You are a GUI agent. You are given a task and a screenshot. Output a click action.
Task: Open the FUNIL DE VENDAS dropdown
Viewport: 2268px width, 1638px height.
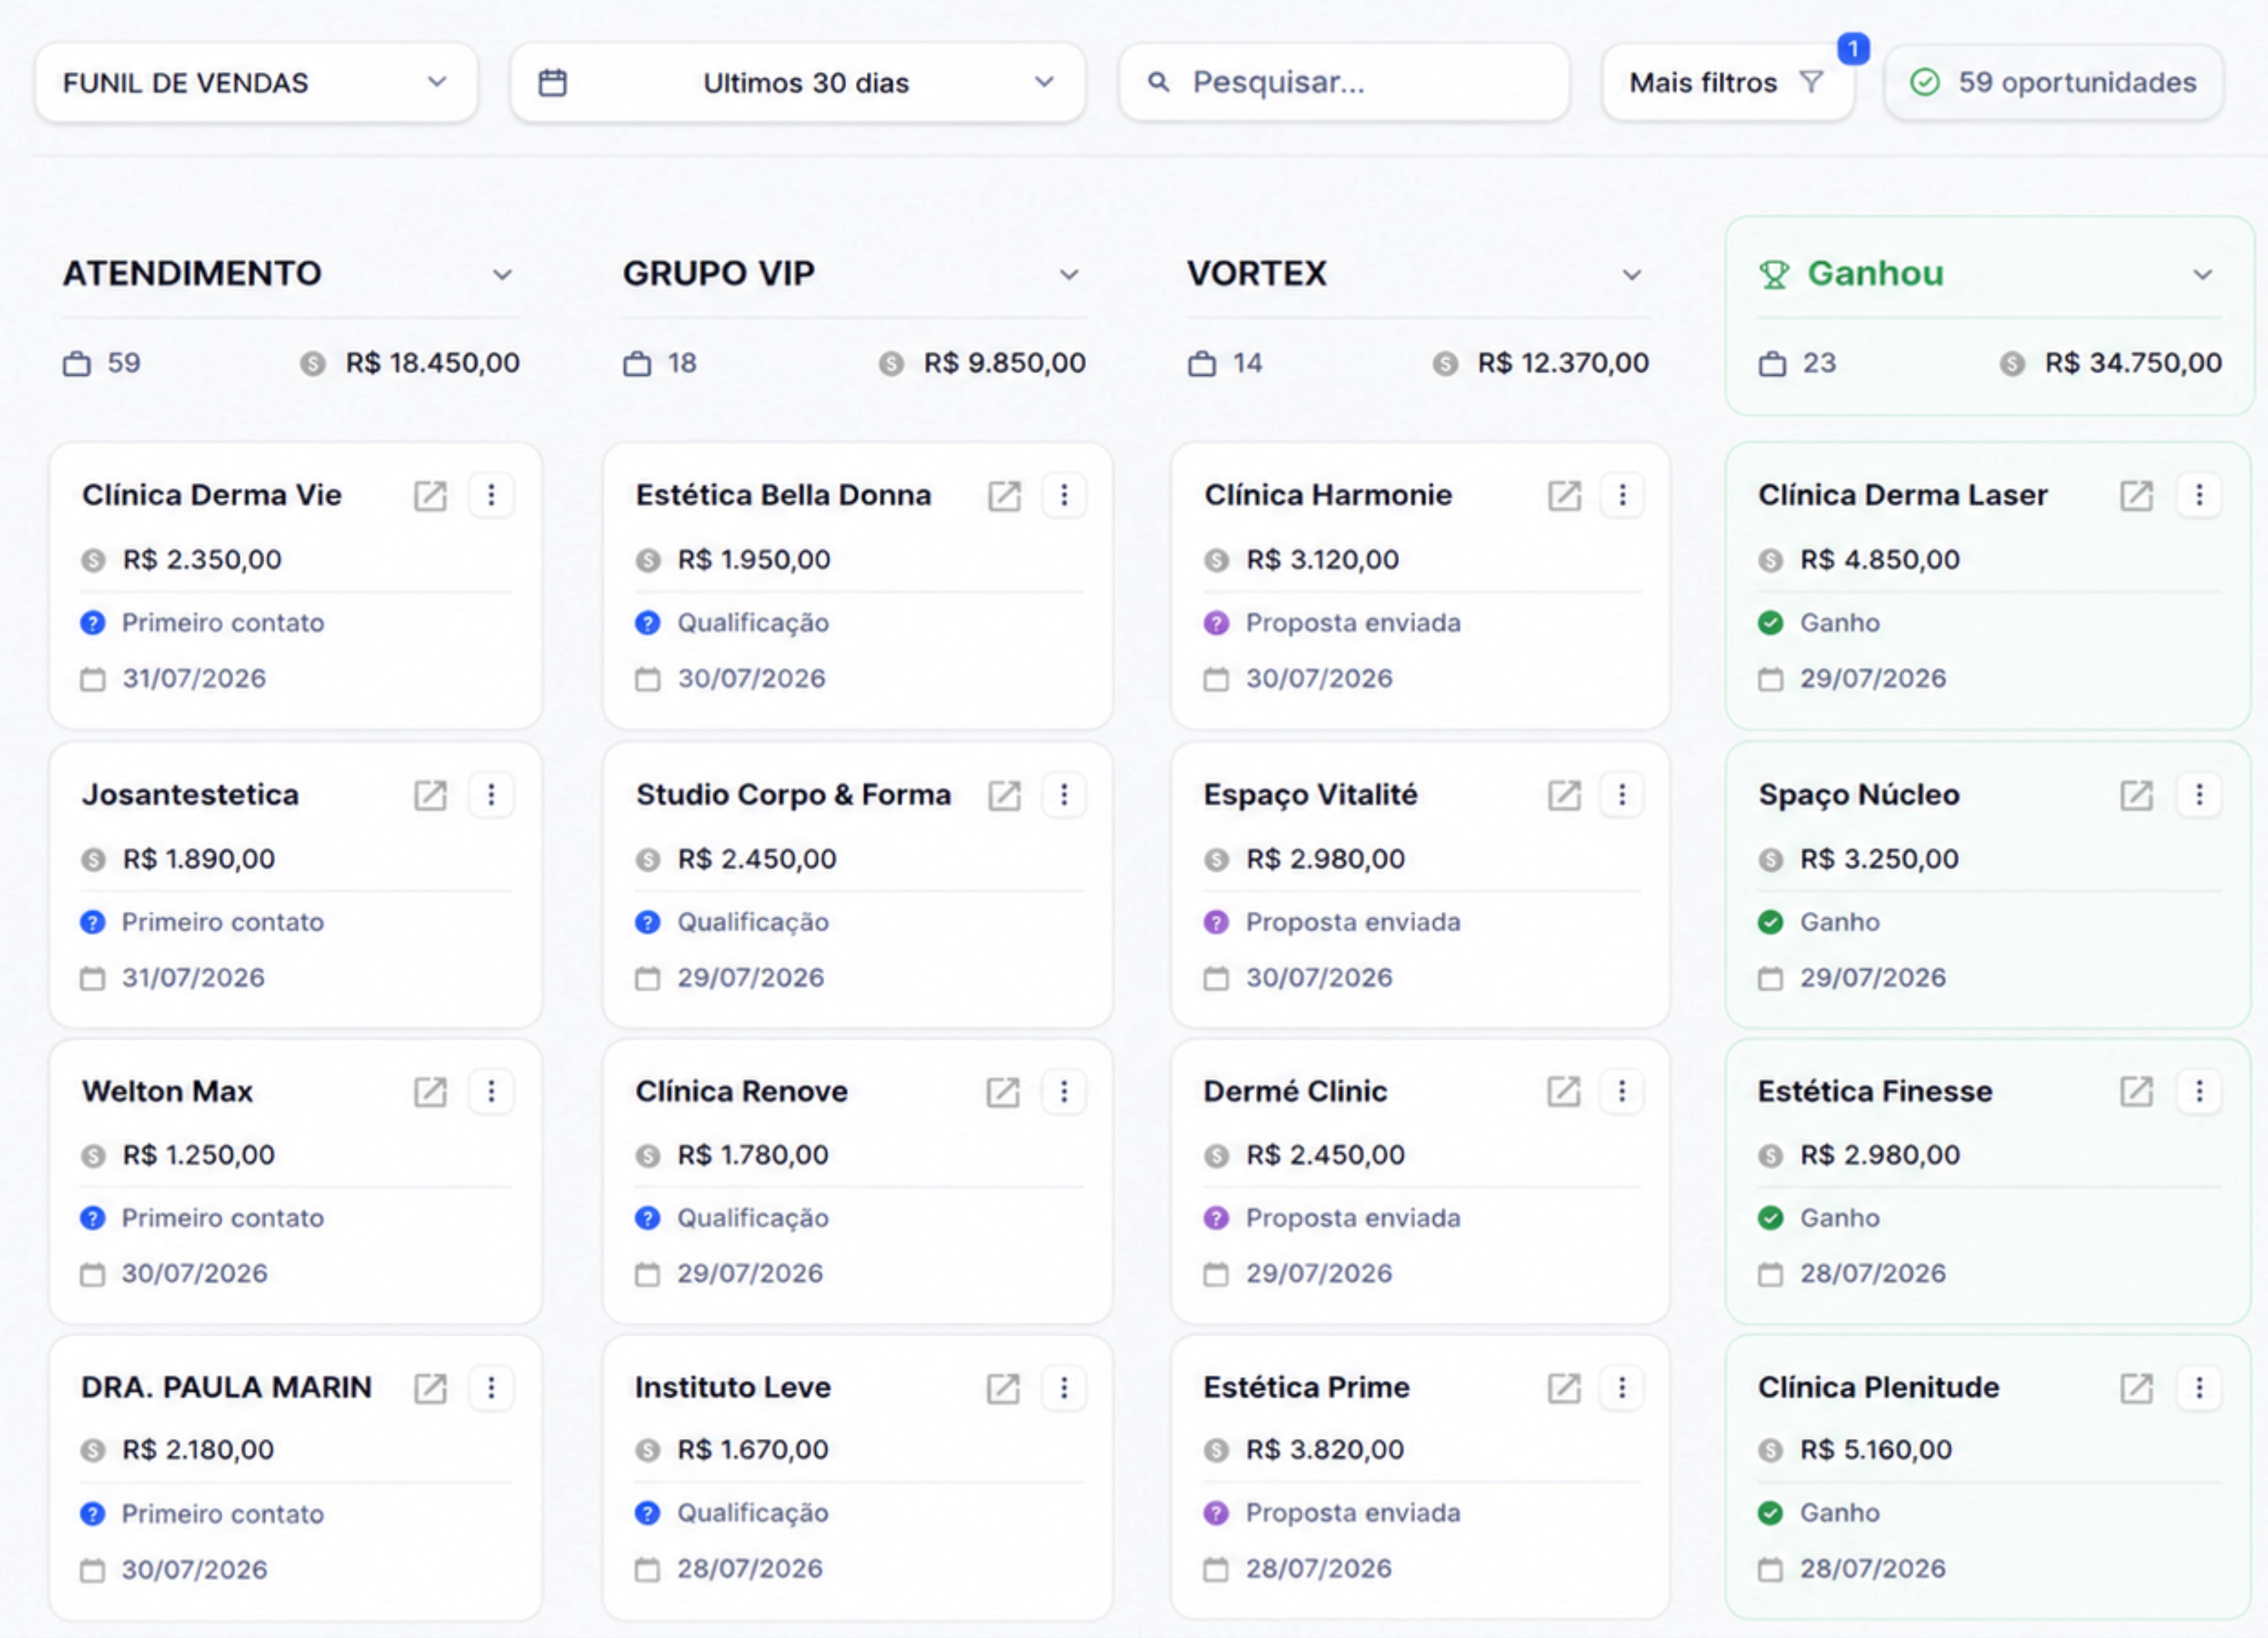point(256,83)
